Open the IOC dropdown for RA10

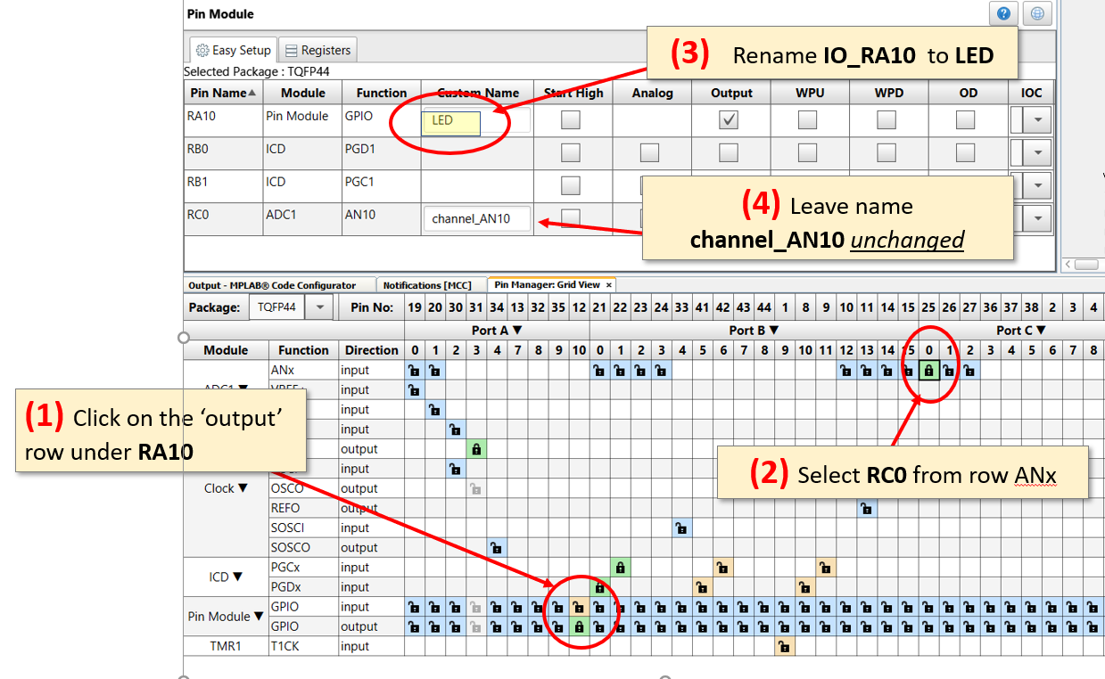pos(1036,119)
